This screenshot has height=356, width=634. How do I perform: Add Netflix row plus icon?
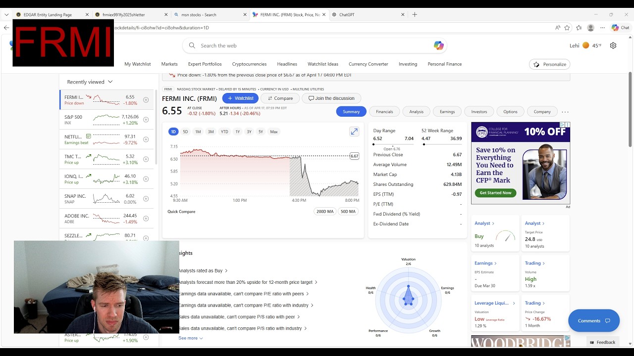pyautogui.click(x=146, y=139)
